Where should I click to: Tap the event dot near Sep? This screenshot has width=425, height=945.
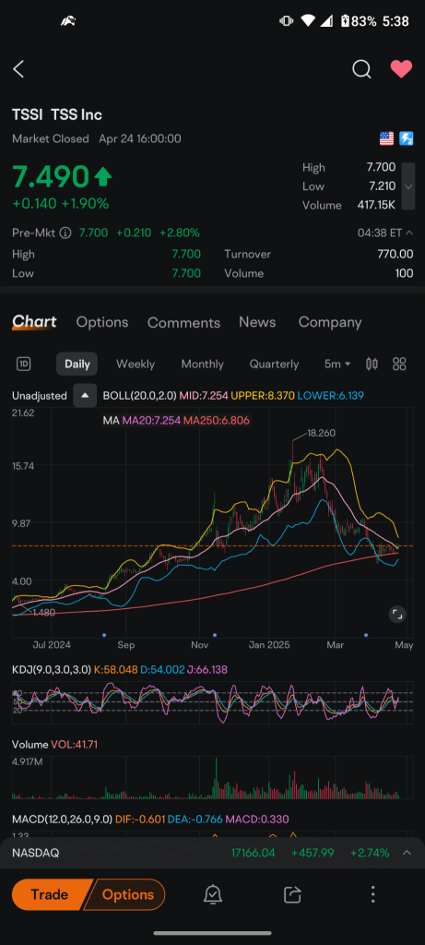104,635
